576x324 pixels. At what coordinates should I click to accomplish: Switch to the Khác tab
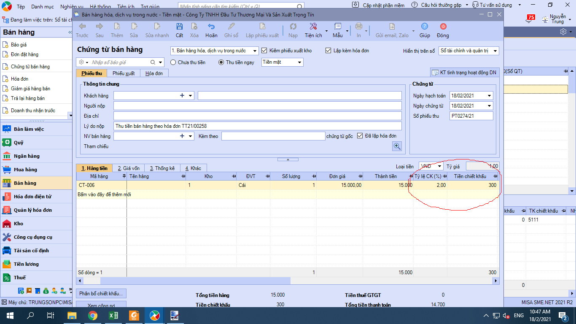pos(193,168)
